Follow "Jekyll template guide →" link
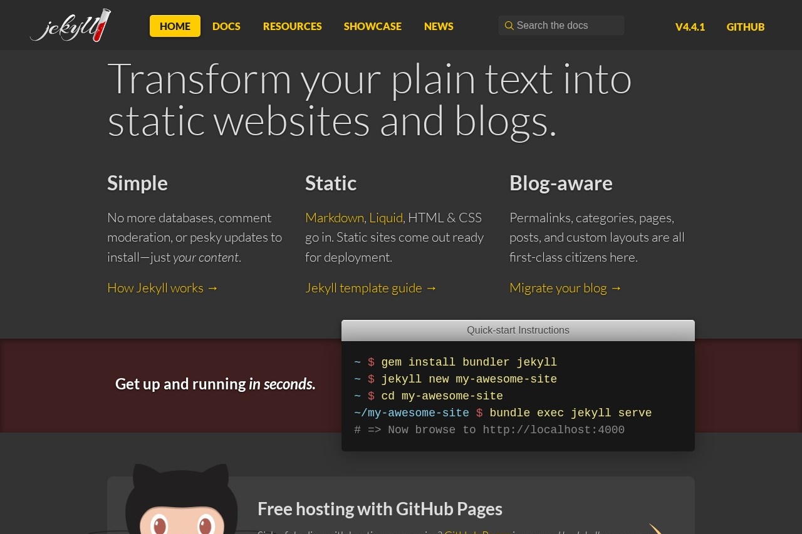This screenshot has width=802, height=534. pos(371,288)
